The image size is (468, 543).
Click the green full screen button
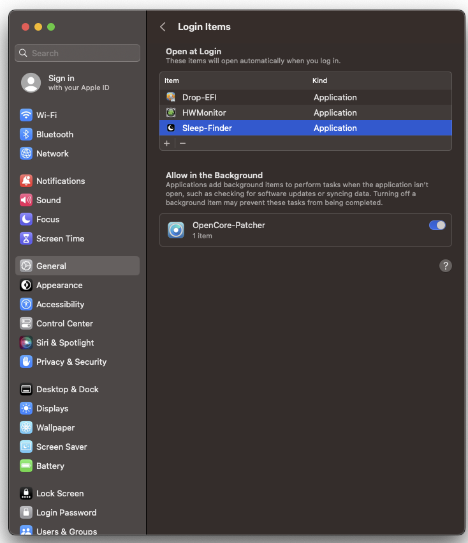51,27
